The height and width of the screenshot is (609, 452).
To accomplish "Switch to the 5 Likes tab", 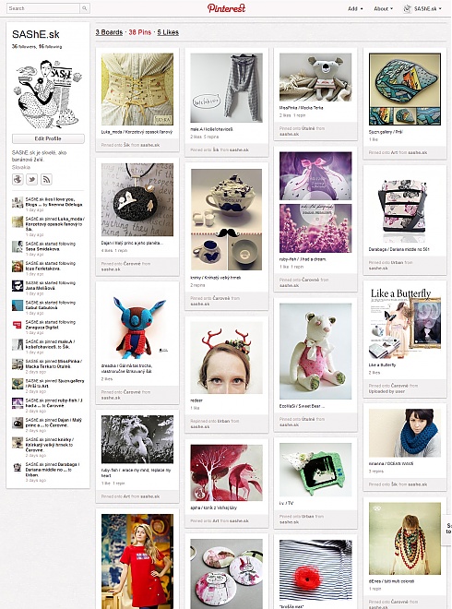I will click(x=168, y=32).
